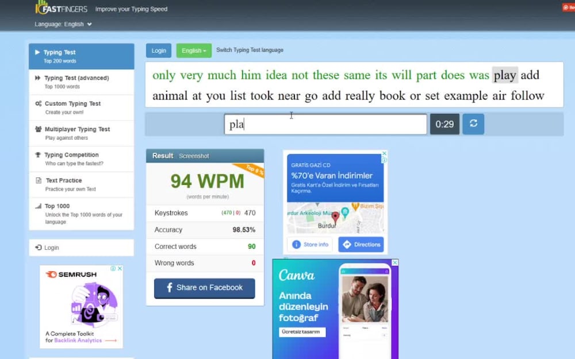Viewport: 575px width, 359px height.
Task: Click the Canva logo in the ad
Action: tap(296, 275)
